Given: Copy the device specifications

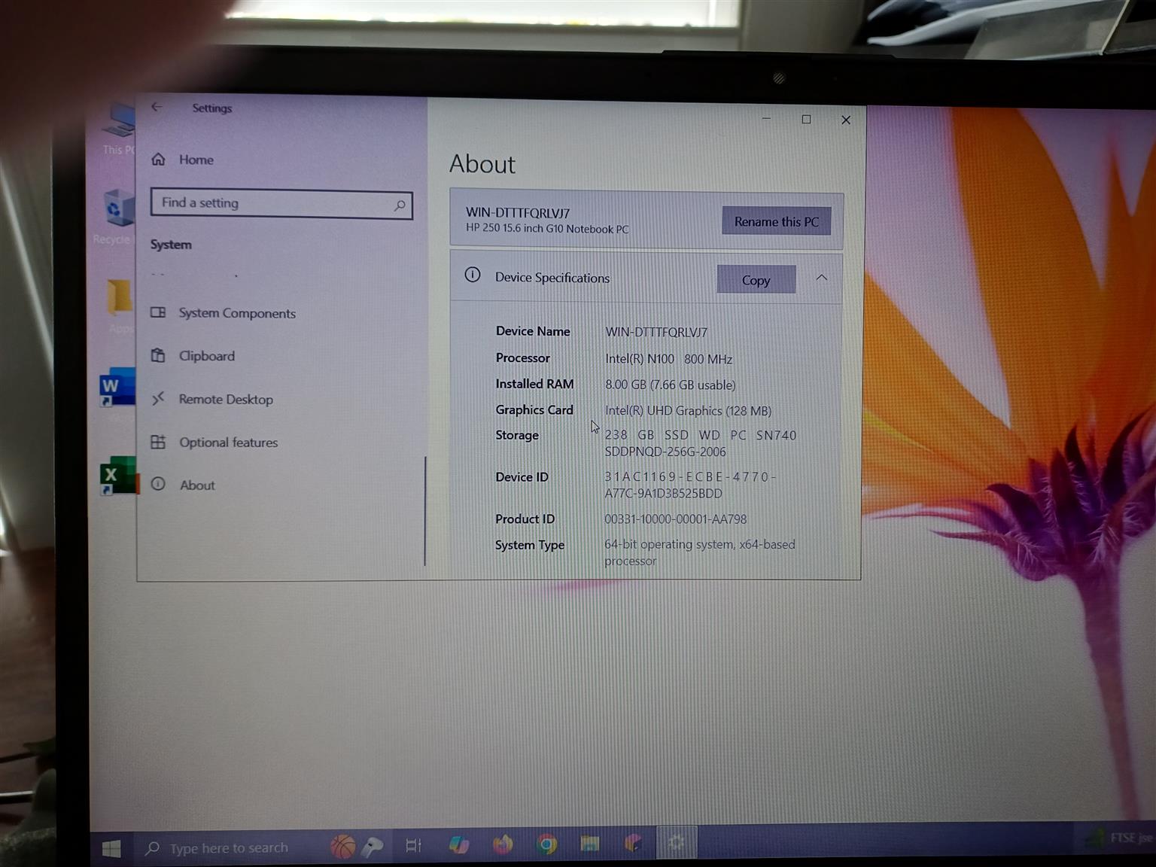Looking at the screenshot, I should (x=756, y=280).
